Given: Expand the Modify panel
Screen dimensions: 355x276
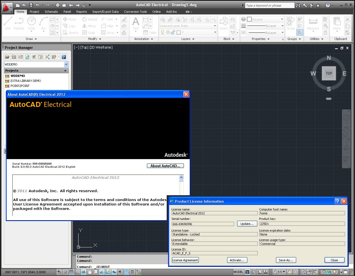Looking at the screenshot, I should pyautogui.click(x=95, y=39).
